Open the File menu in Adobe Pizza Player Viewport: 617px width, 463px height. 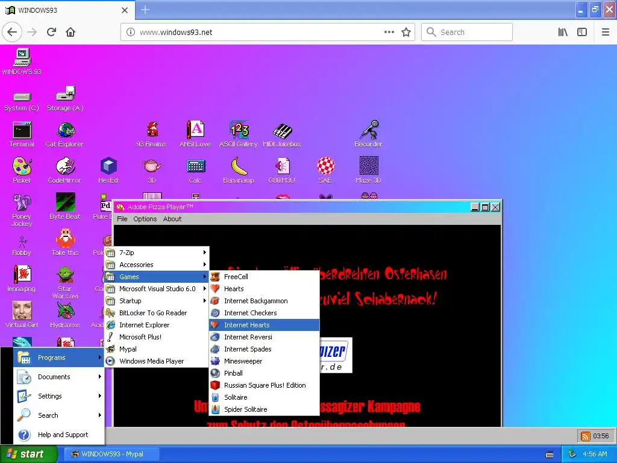(x=122, y=219)
